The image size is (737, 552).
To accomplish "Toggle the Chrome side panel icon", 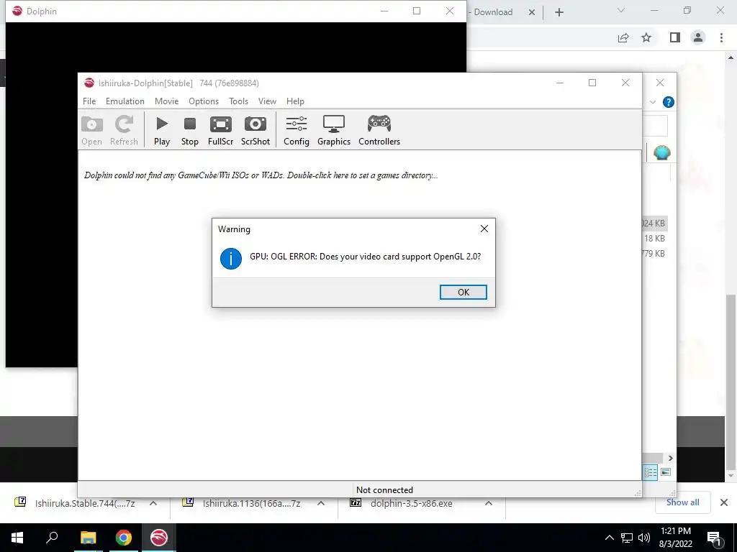I will pos(675,37).
